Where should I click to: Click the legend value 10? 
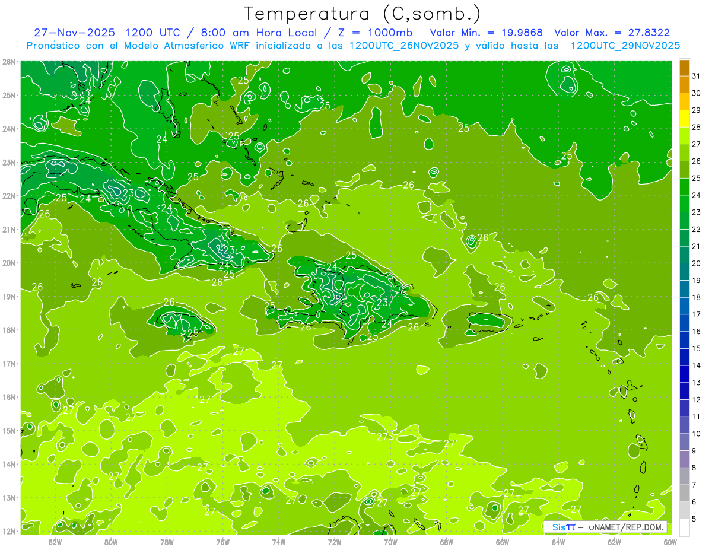pyautogui.click(x=696, y=433)
